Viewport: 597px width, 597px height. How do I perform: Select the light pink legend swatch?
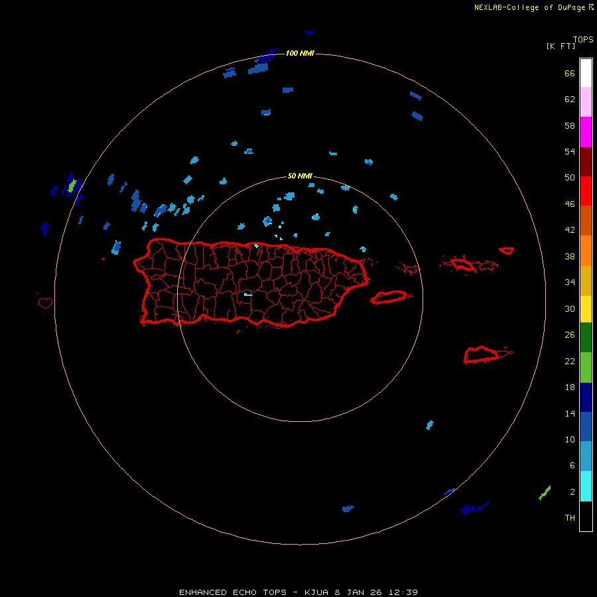coord(586,101)
